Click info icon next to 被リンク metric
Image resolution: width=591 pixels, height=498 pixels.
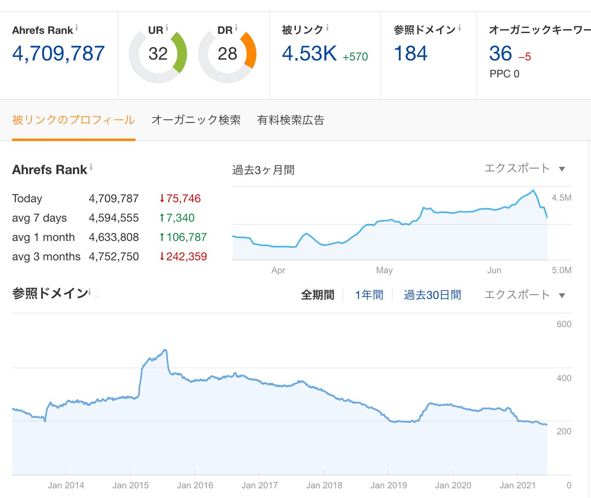(327, 28)
